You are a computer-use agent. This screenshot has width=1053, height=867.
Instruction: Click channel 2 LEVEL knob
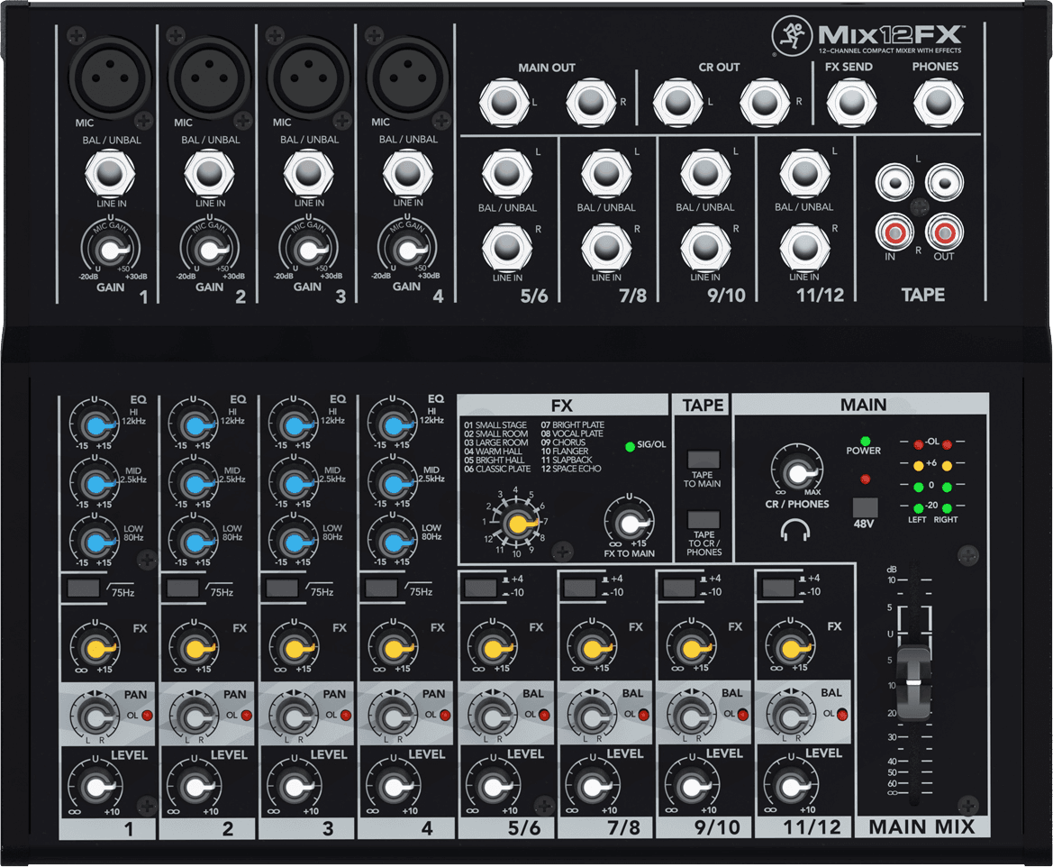pyautogui.click(x=192, y=788)
